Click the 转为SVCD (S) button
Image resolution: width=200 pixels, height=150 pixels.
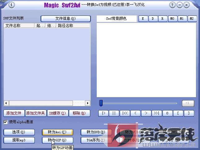click(173, 132)
